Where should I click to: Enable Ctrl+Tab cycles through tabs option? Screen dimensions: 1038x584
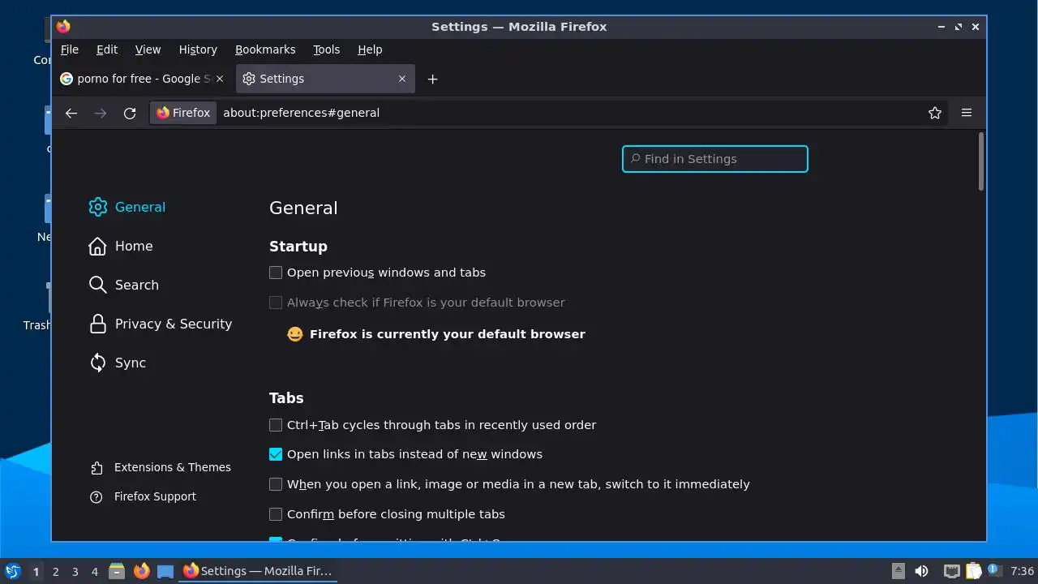(x=276, y=425)
